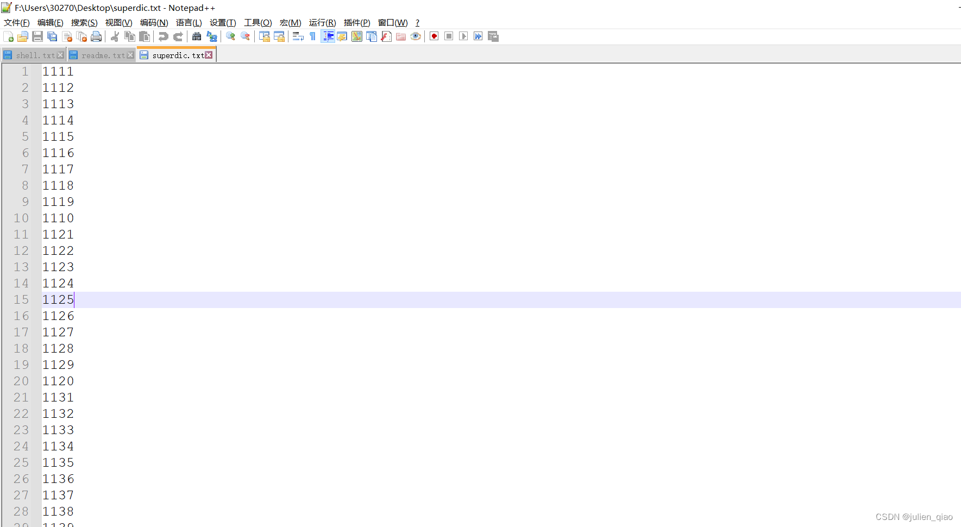
Task: Toggle the Indent Guide button
Action: (328, 36)
